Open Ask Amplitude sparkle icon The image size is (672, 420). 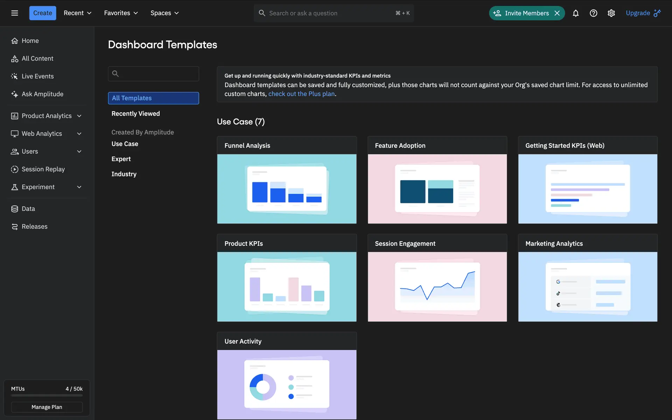point(14,94)
